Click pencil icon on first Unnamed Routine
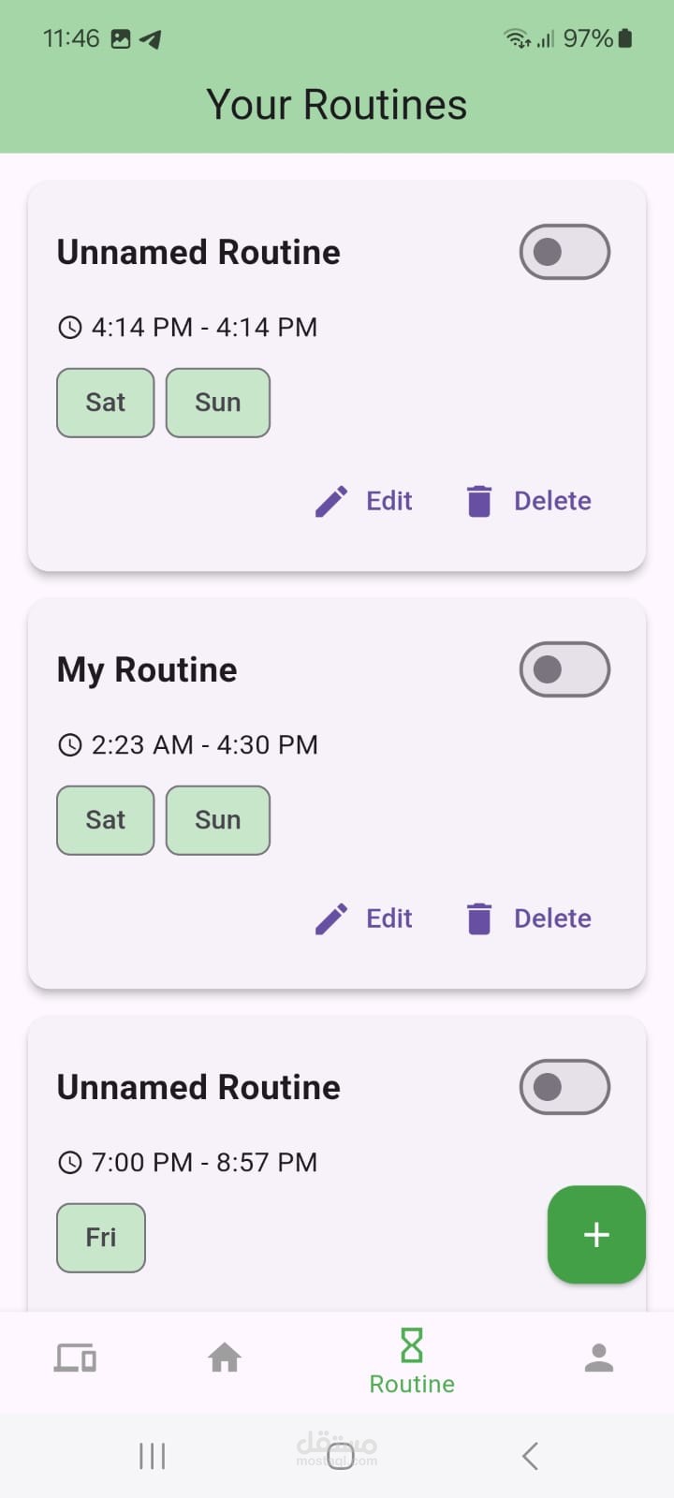The width and height of the screenshot is (674, 1498). [331, 501]
